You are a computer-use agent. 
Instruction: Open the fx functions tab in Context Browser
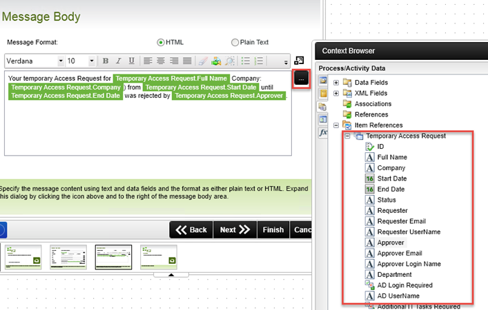click(322, 133)
